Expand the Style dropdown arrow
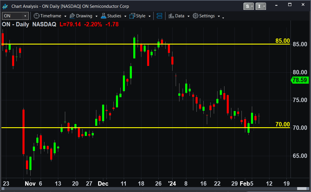The image size is (311, 192). click(149, 16)
